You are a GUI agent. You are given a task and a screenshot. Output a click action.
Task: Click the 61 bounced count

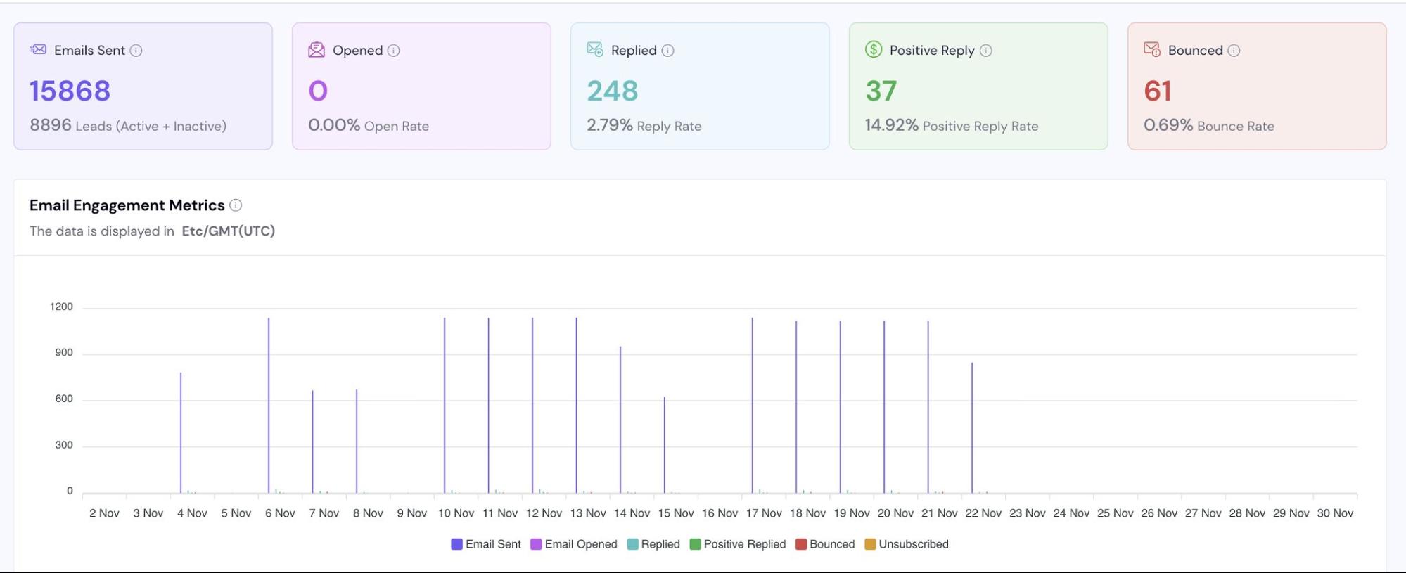(1158, 91)
